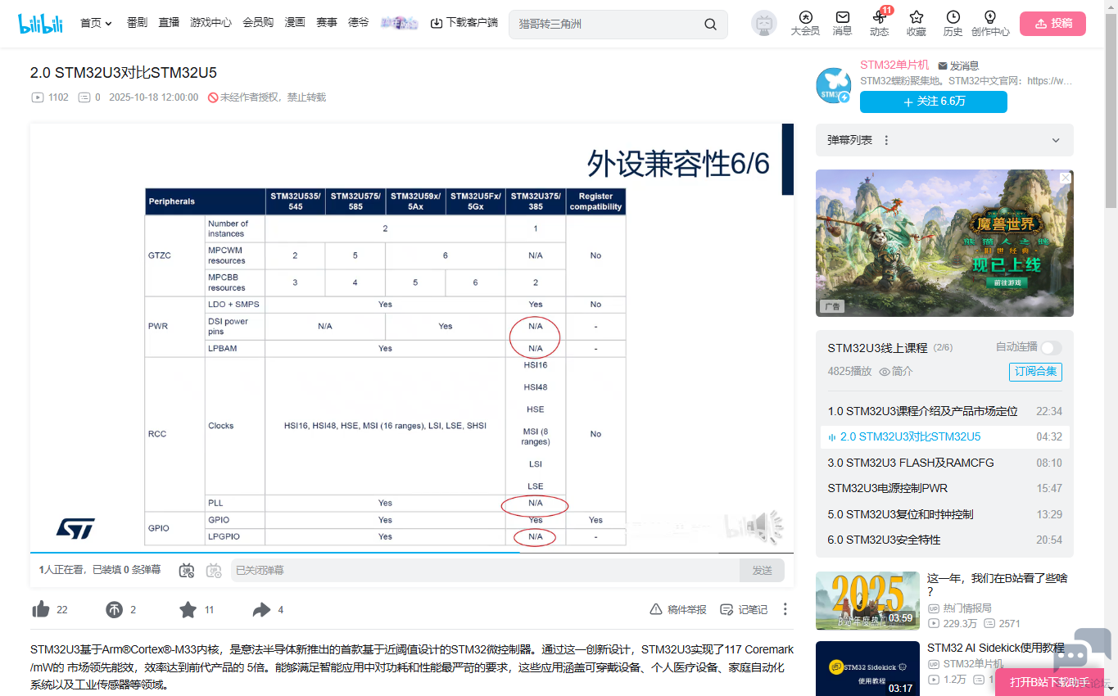This screenshot has width=1118, height=696.
Task: Click the pink 投稿 upload button
Action: click(x=1052, y=23)
